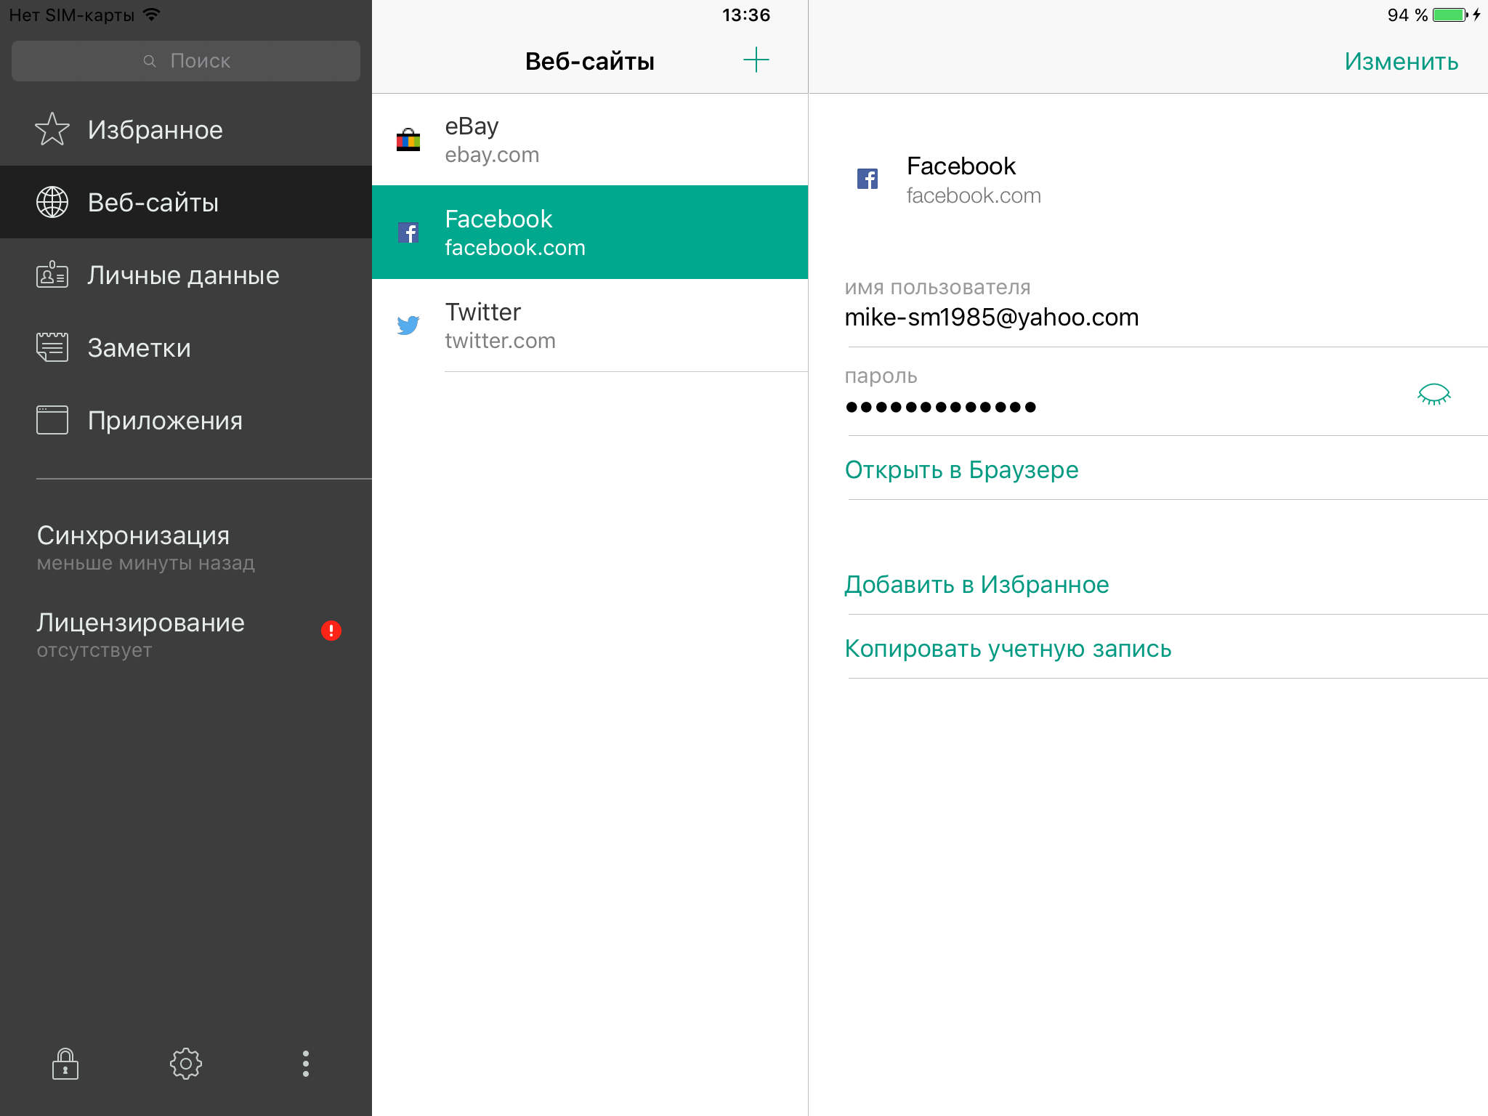Click 'Нет SIM-карты' carrier text
1488x1116 pixels.
coord(72,15)
